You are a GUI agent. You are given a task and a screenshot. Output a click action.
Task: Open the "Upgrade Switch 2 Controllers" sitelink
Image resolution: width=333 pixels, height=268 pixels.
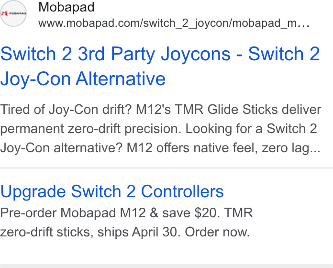(x=112, y=191)
